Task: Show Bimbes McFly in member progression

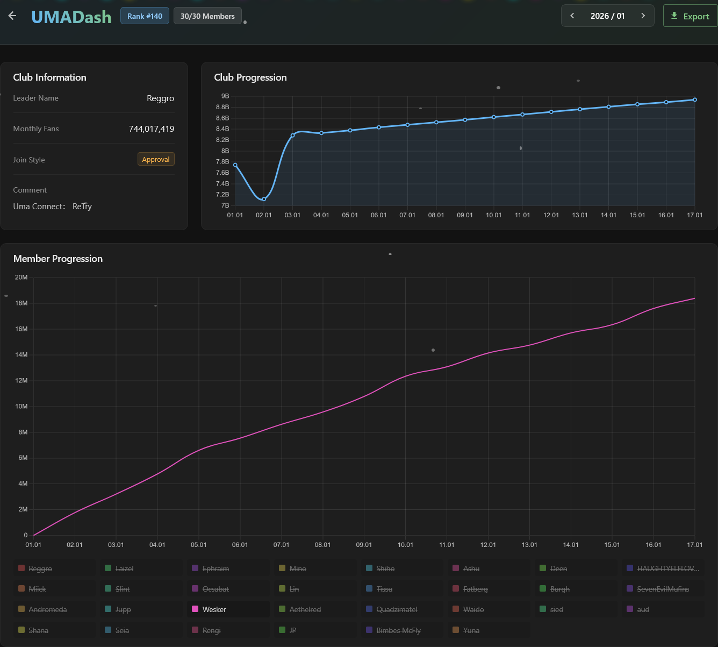Action: coord(398,630)
